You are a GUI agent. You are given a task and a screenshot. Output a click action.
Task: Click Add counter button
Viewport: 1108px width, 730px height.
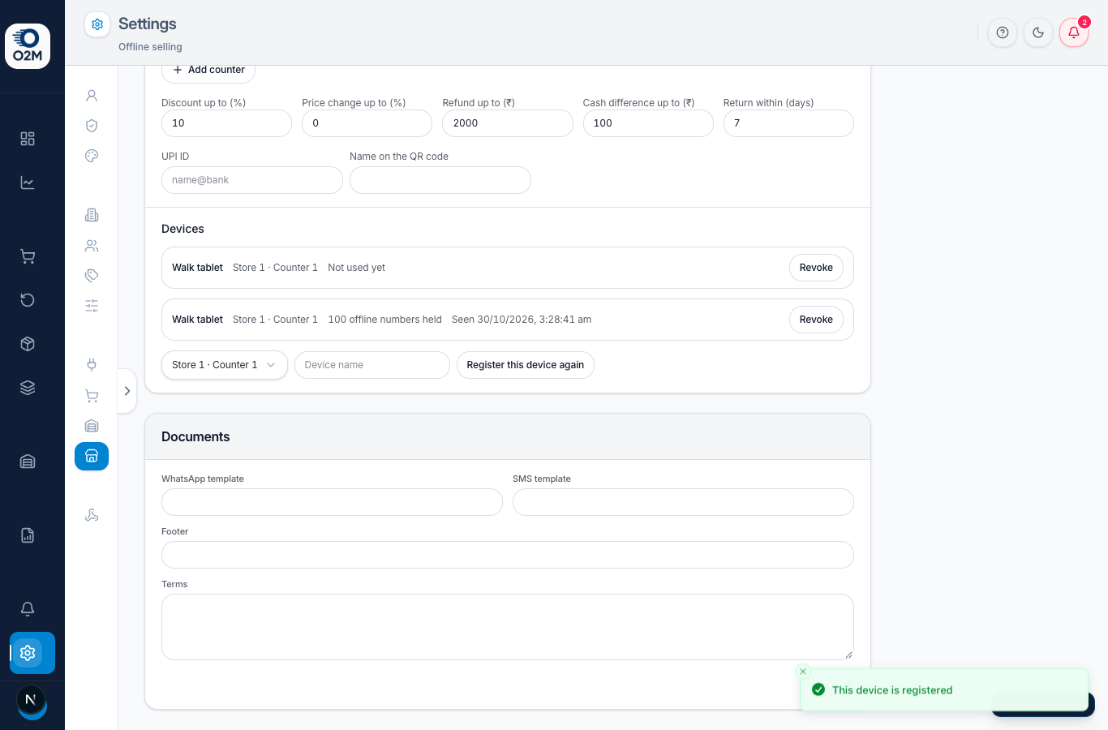(x=208, y=71)
